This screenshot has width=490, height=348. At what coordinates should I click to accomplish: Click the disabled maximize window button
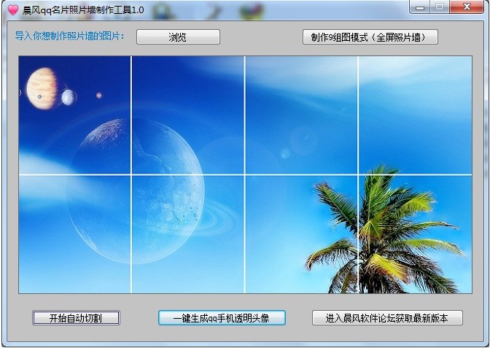(440, 7)
